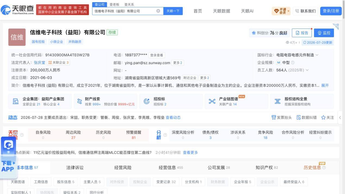Expand the 员工人数 year dropdown
Image resolution: width=345 pixels, height=194 pixels.
point(307,70)
